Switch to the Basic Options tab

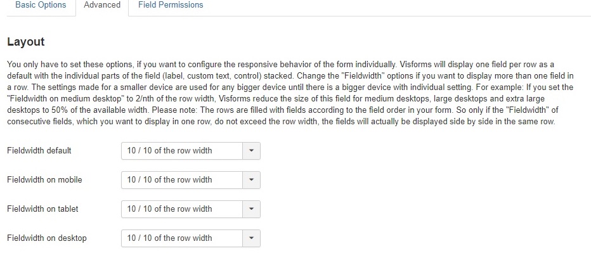coord(41,5)
